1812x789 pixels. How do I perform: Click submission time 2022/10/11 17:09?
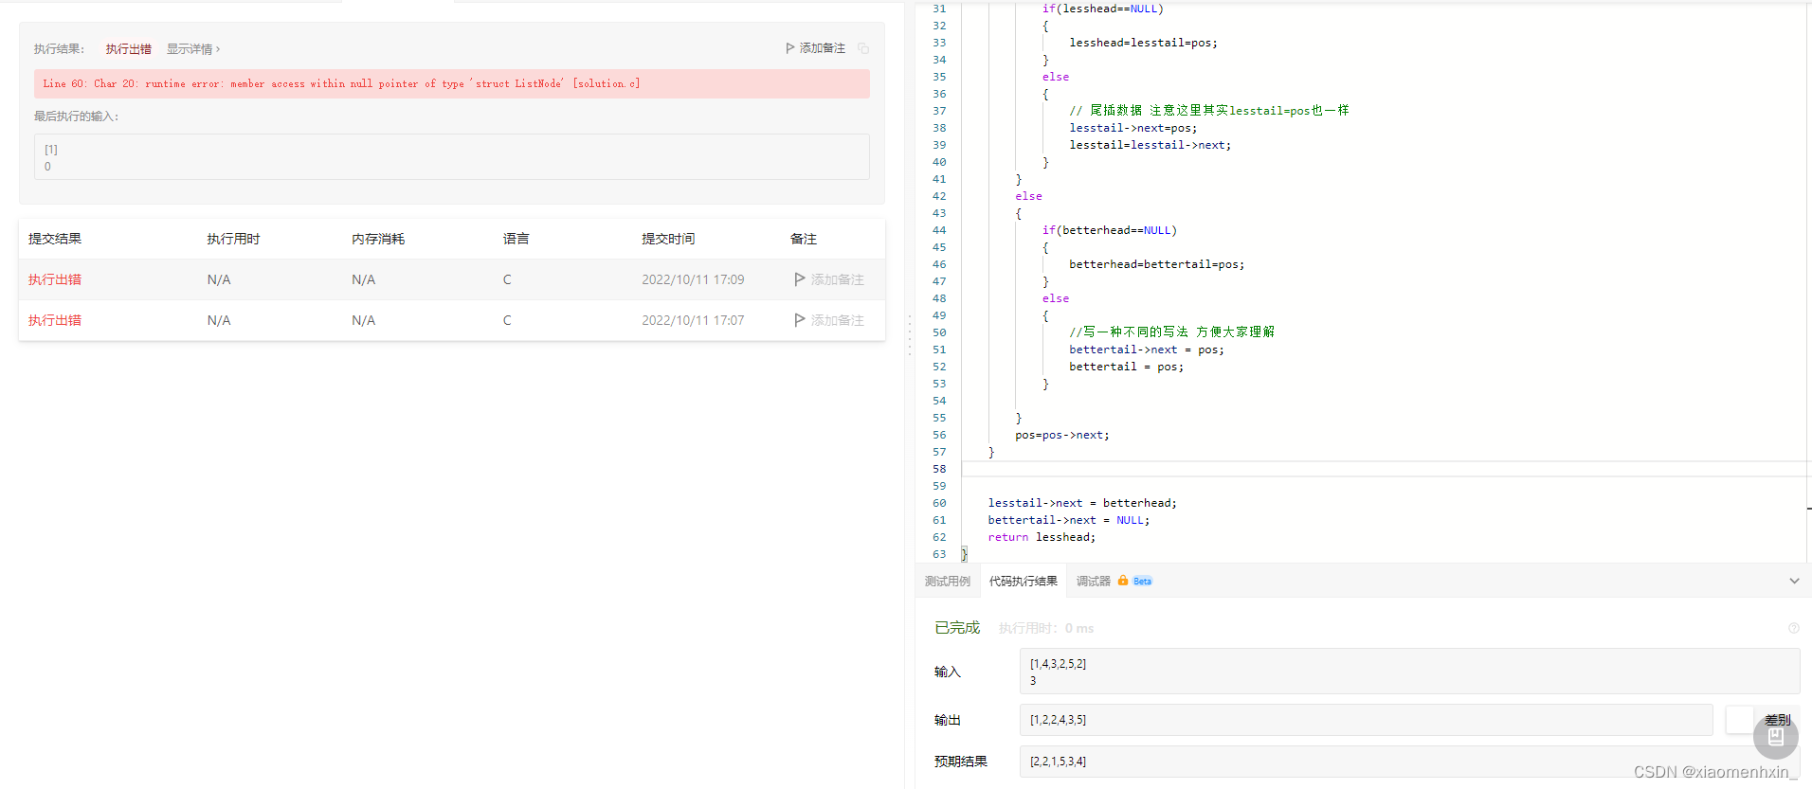(693, 279)
